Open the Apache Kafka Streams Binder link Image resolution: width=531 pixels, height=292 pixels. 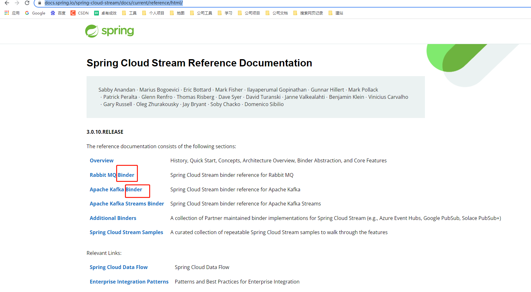tap(127, 204)
